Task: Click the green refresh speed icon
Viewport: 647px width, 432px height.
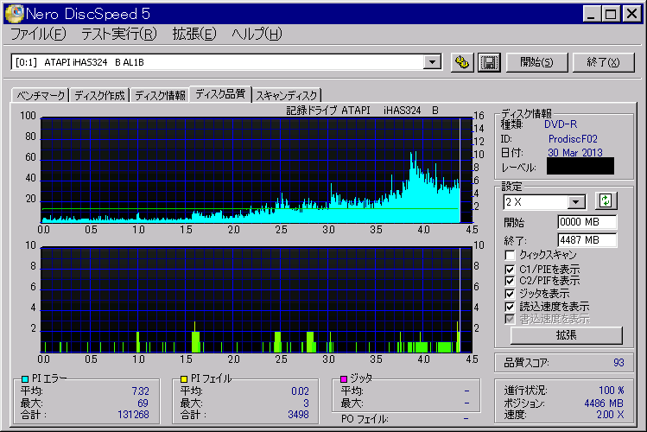Action: coord(606,201)
